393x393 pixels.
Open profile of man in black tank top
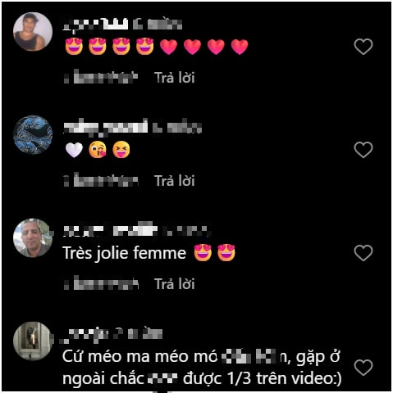33,32
